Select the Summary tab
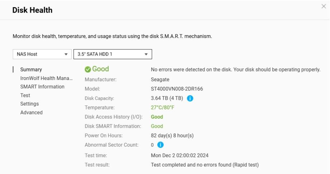The image size is (330, 174). (31, 70)
